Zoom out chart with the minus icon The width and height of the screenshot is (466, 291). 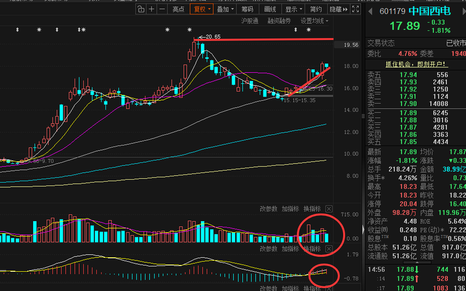coord(162,9)
